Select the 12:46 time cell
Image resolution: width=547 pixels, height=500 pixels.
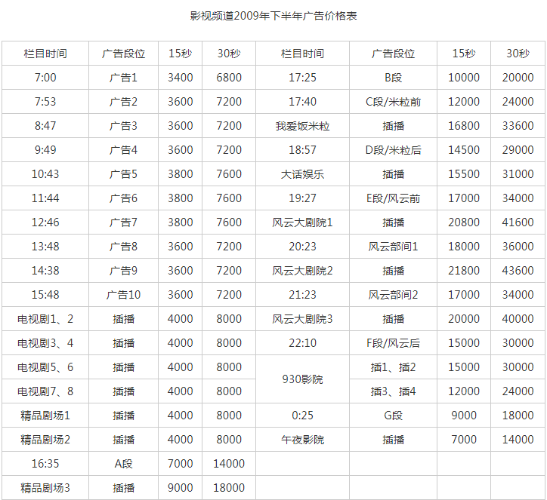pos(45,222)
